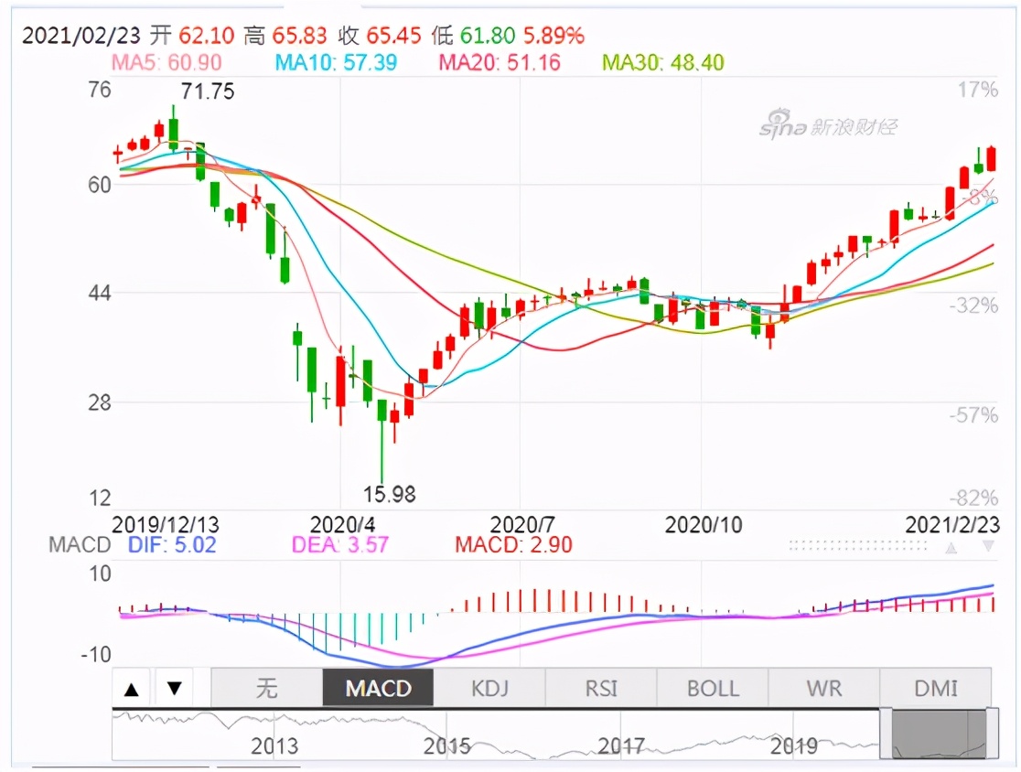
Task: Click the MA20: 51.16 legend label
Action: (500, 62)
